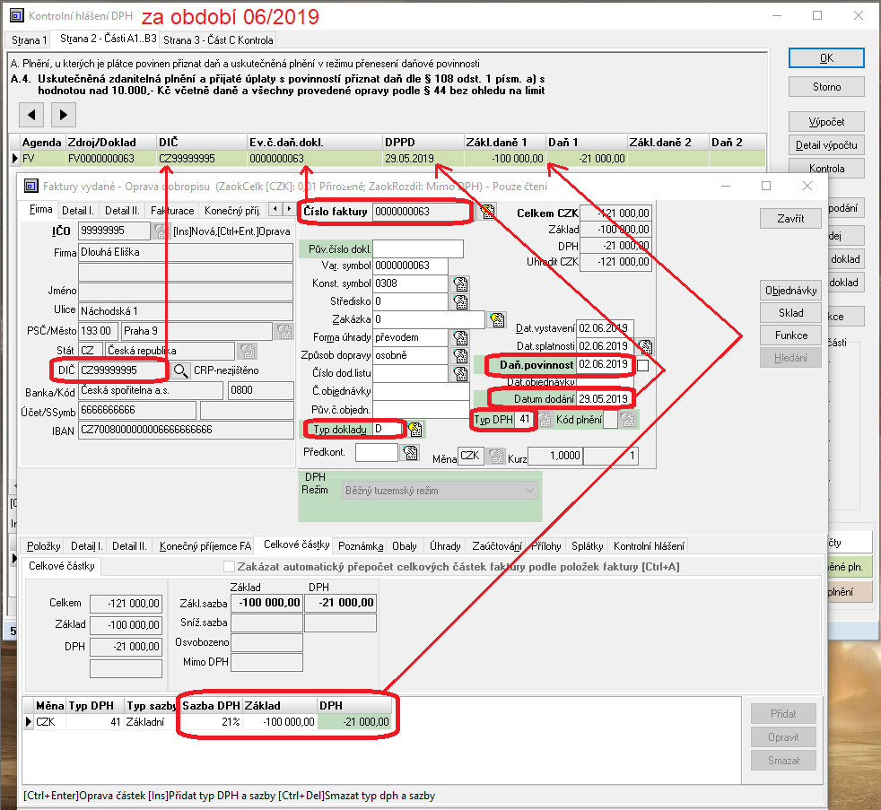Toggle Zakázat automatický přepočet celkových částek checkbox
Image resolution: width=881 pixels, height=810 pixels.
[x=230, y=567]
